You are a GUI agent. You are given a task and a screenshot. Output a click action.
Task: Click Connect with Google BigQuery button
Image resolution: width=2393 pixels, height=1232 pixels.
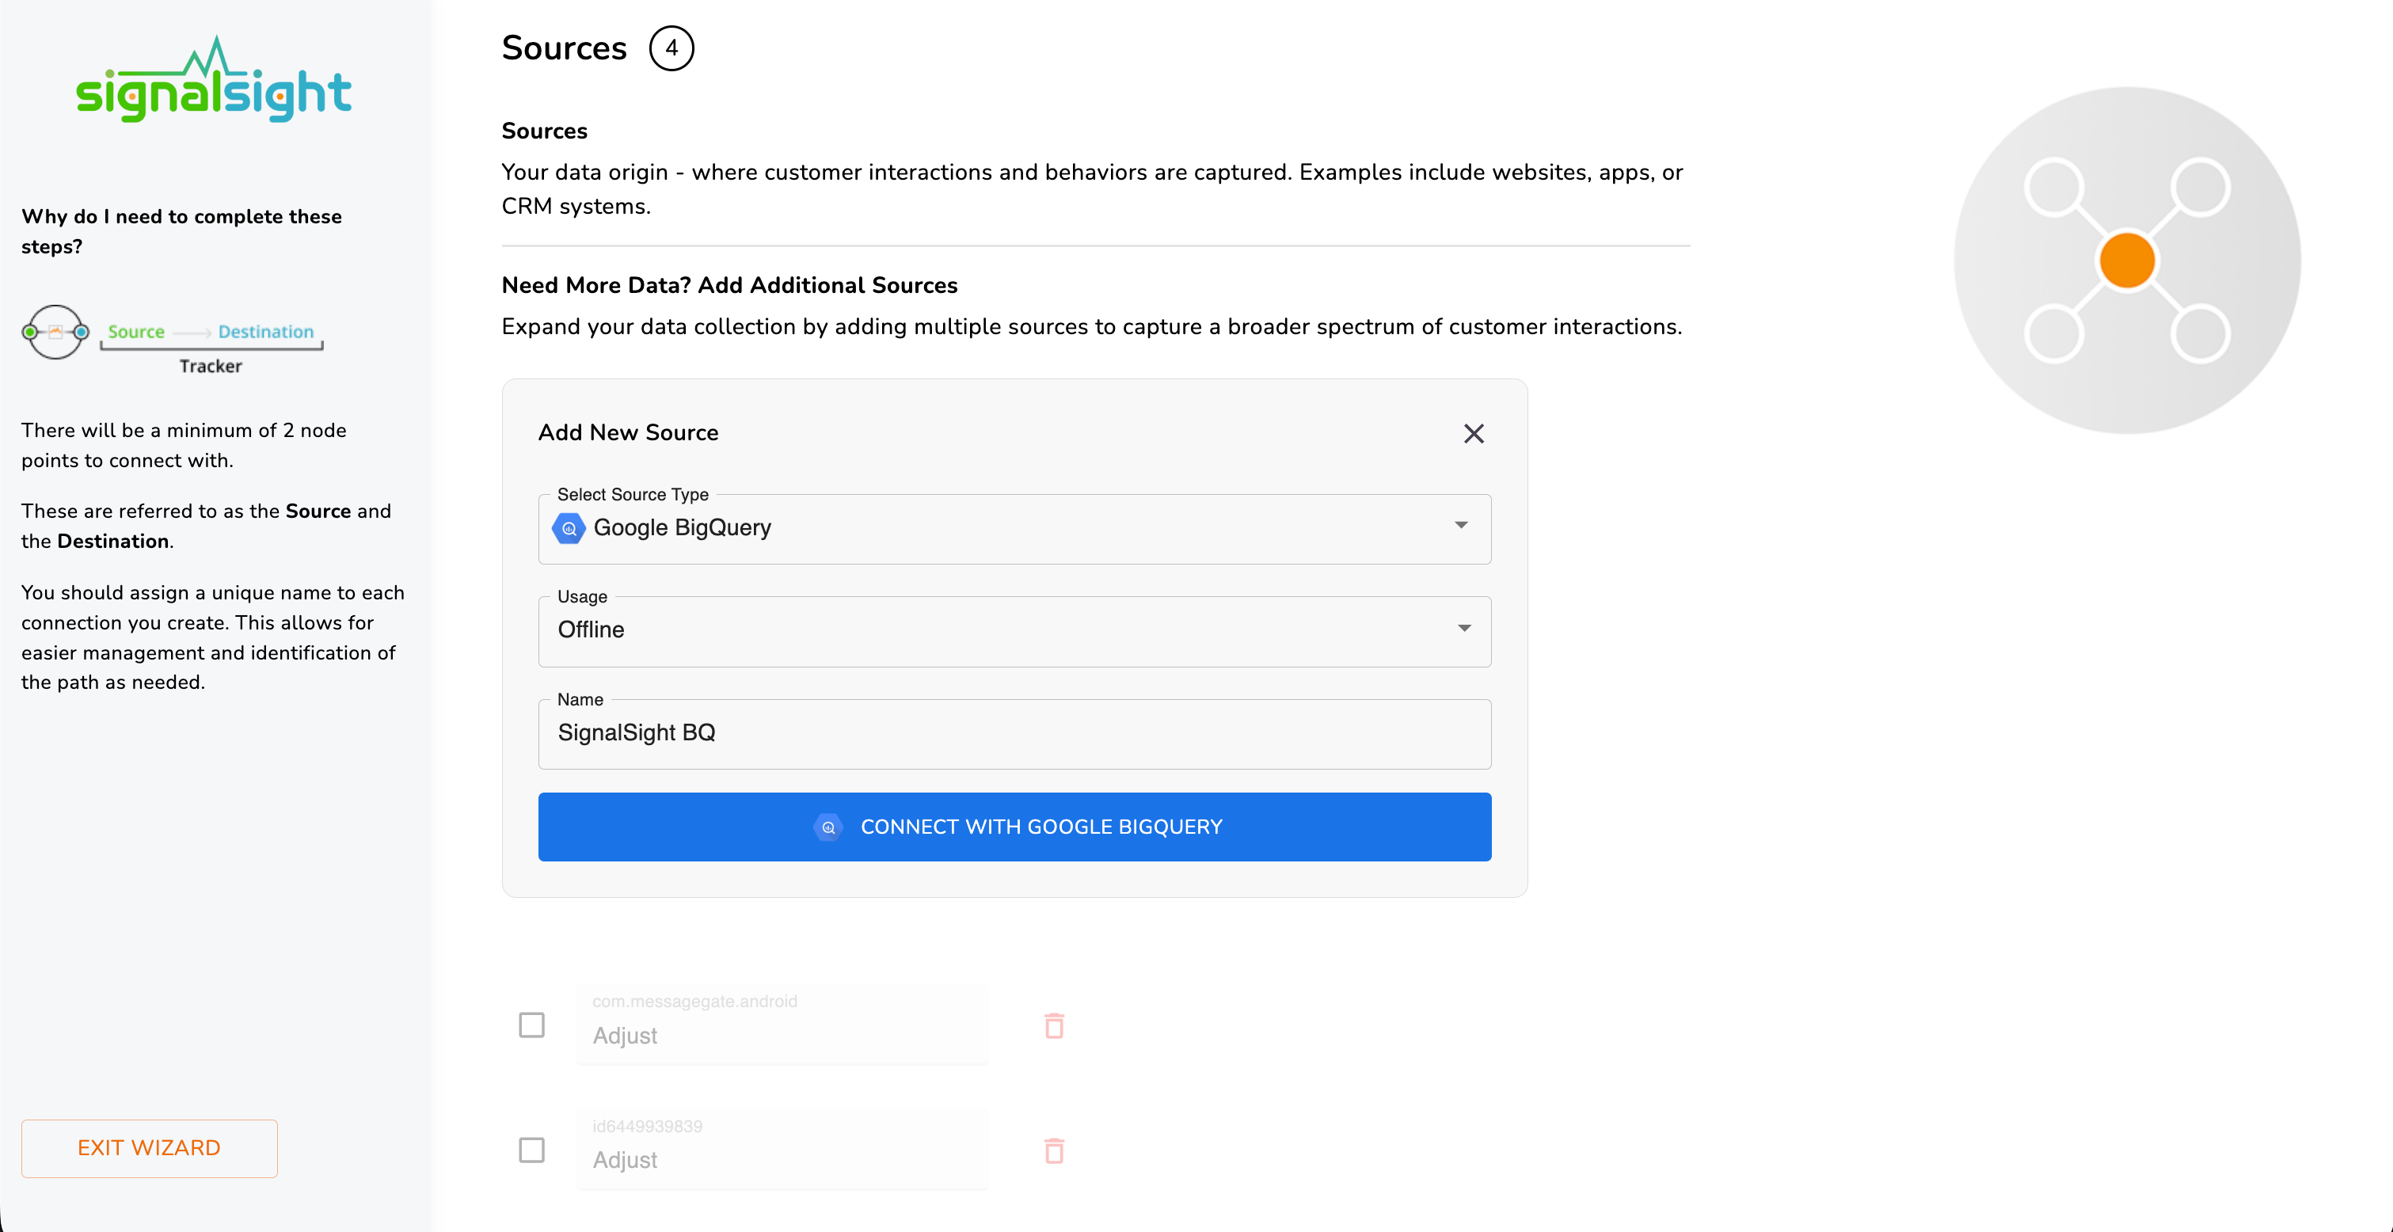point(1014,827)
